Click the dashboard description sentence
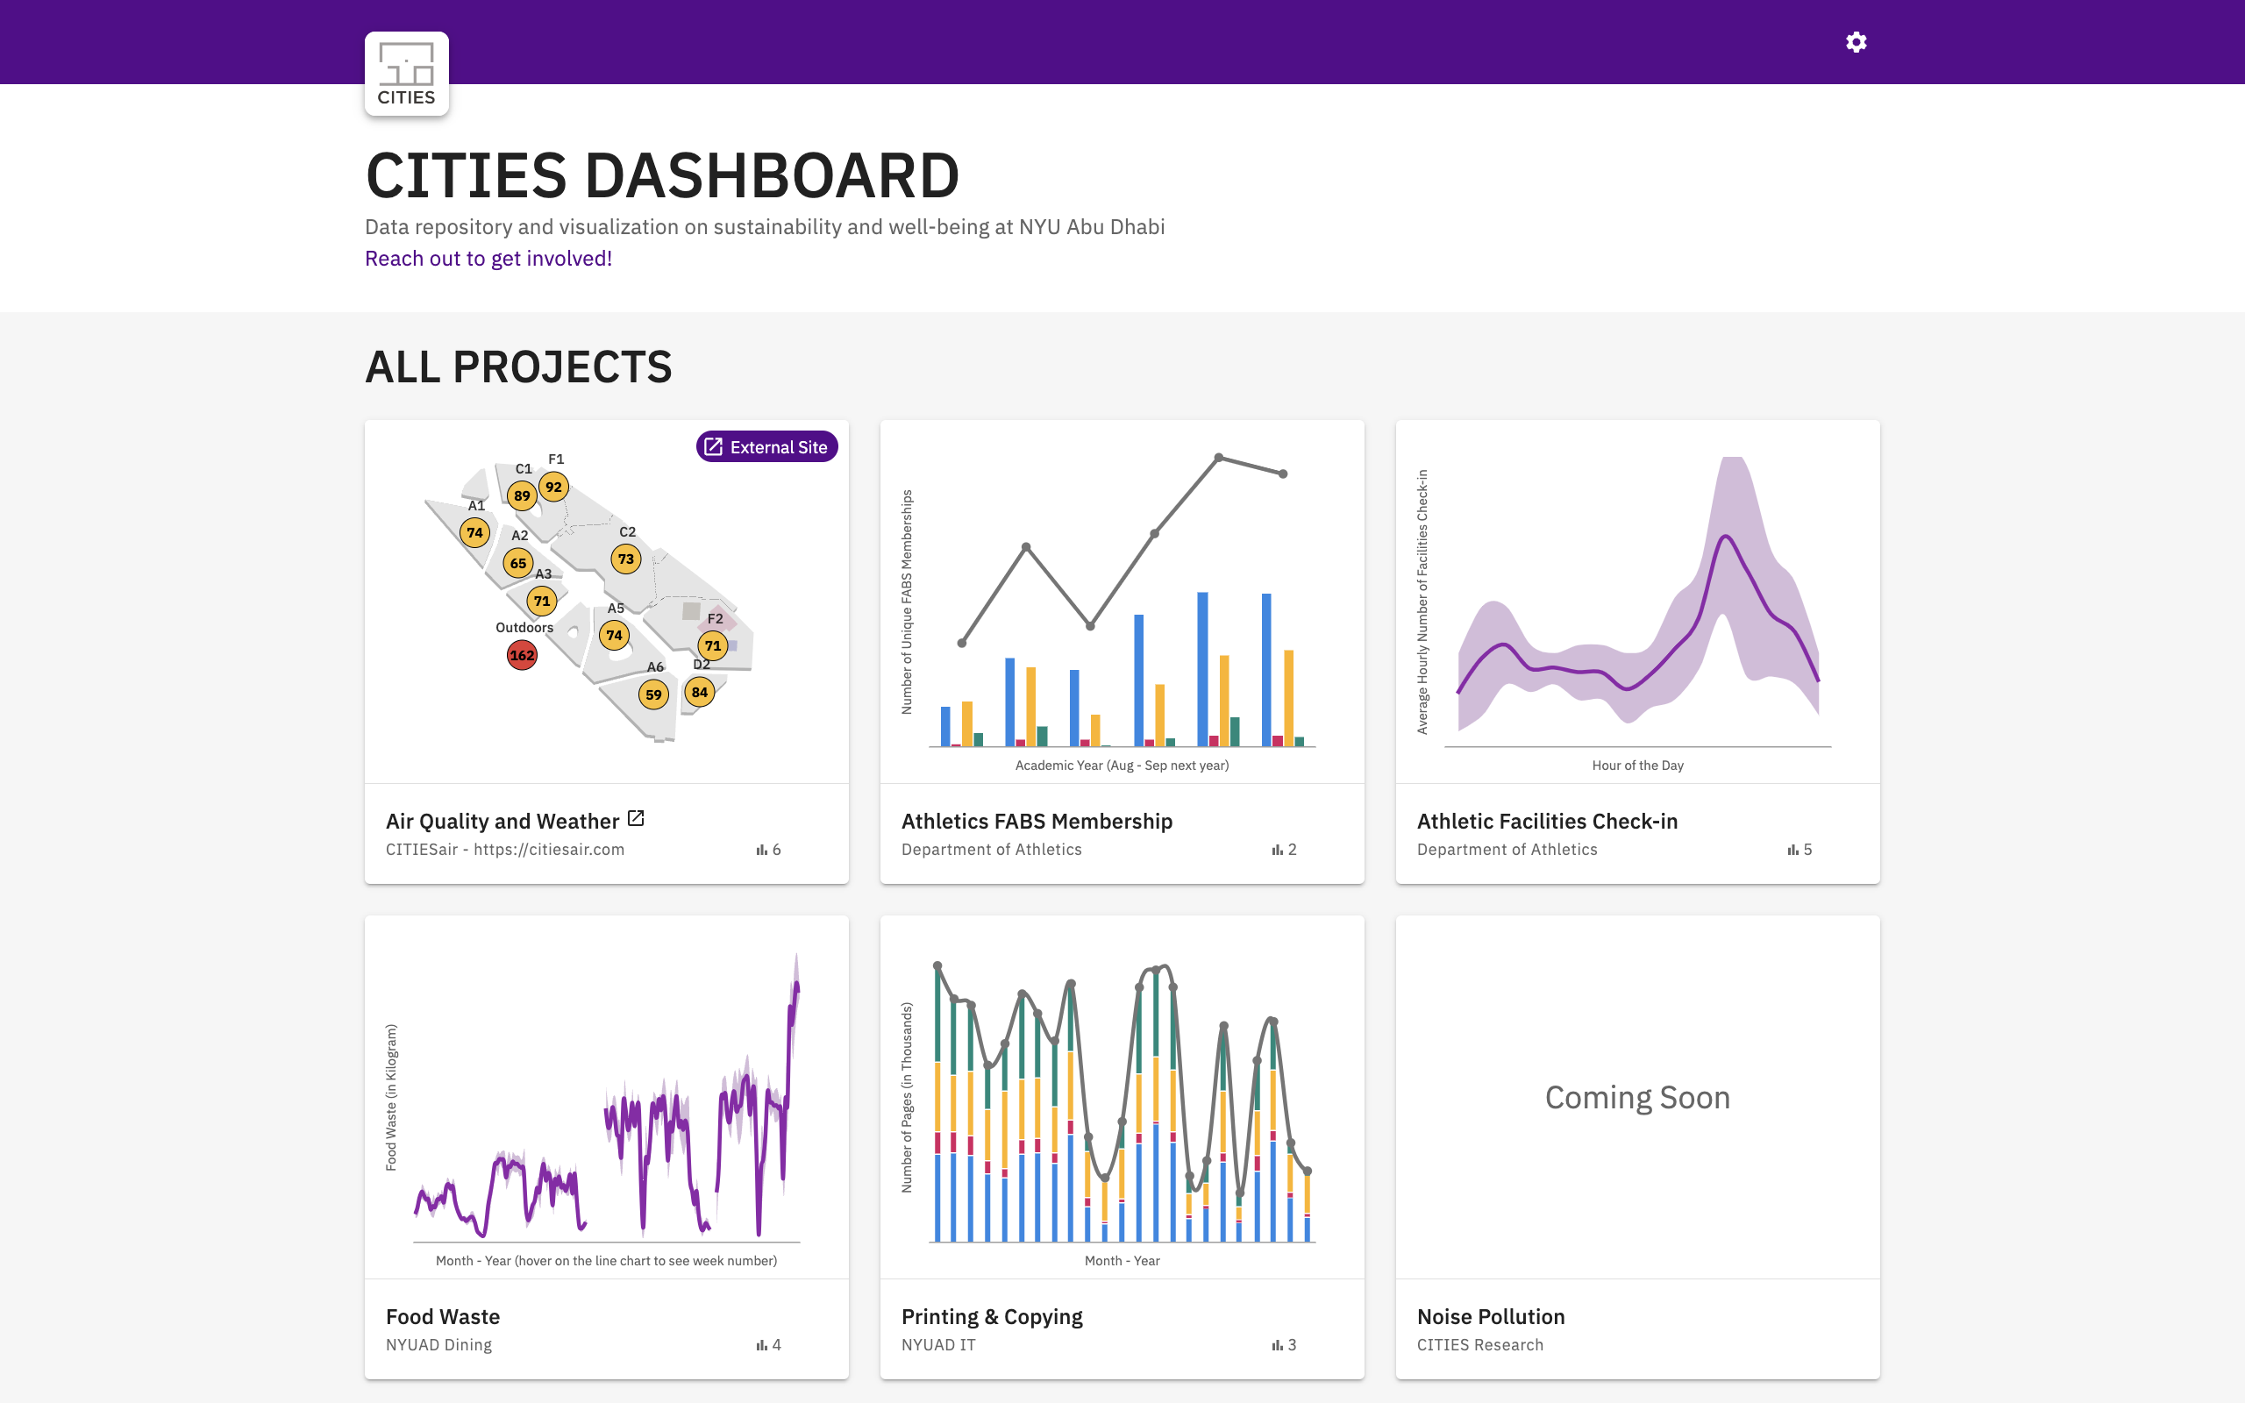This screenshot has height=1403, width=2245. [x=765, y=226]
